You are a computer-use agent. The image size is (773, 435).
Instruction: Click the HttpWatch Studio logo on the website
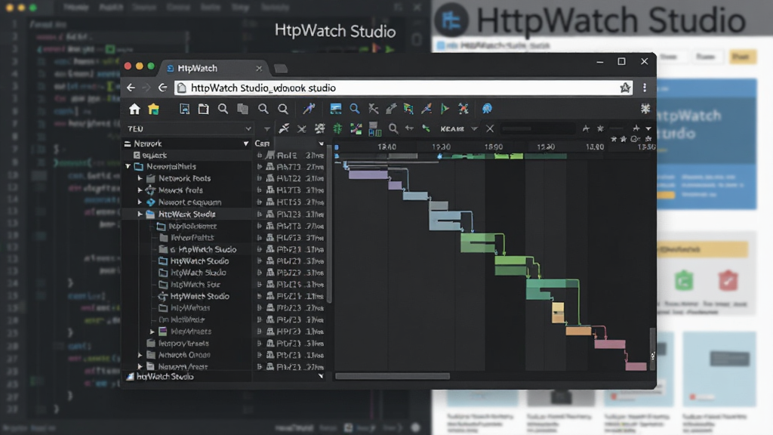(451, 20)
